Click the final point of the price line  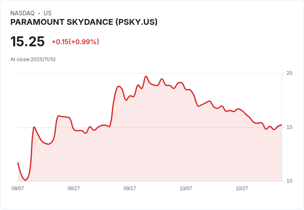[282, 125]
